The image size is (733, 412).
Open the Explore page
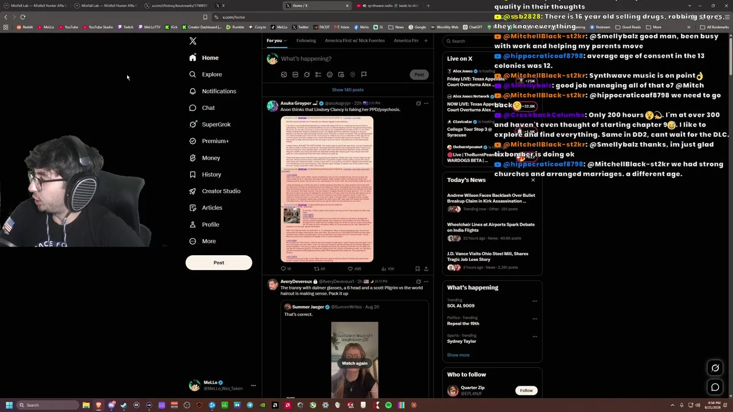(206, 74)
